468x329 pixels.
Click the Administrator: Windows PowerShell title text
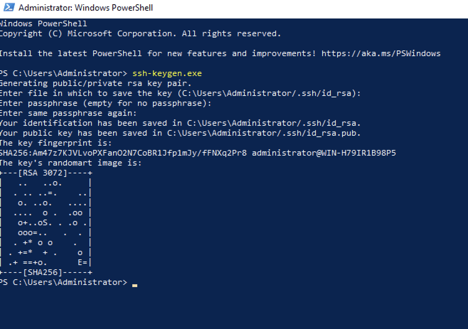coord(86,7)
